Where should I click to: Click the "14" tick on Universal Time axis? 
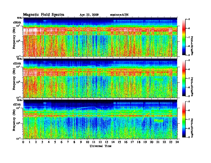(x=113, y=142)
